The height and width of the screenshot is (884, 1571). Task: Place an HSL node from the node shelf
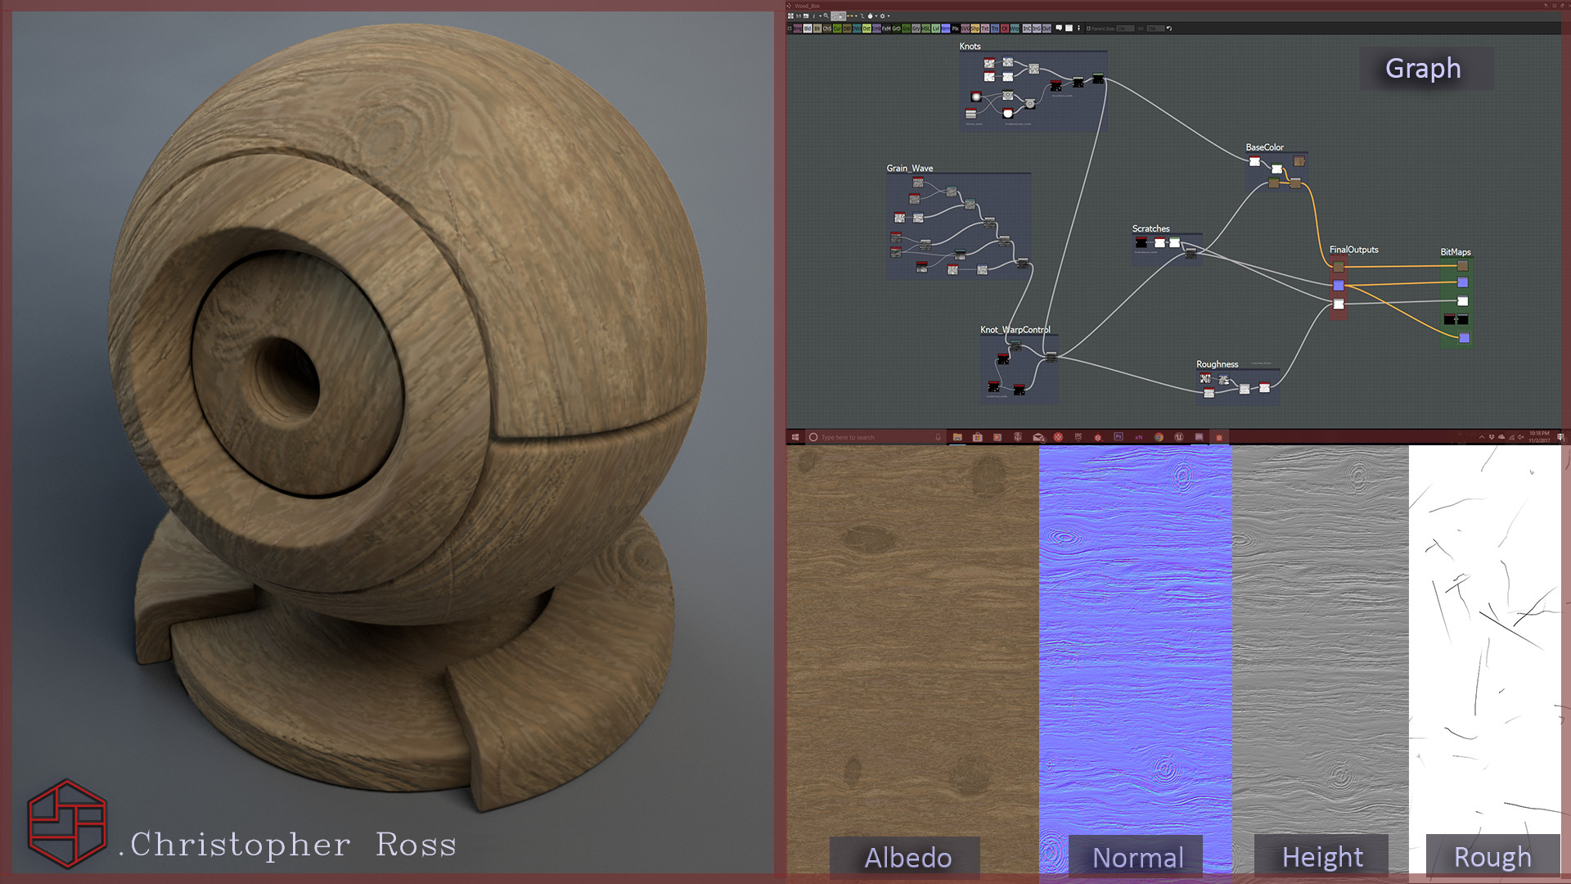tap(924, 30)
